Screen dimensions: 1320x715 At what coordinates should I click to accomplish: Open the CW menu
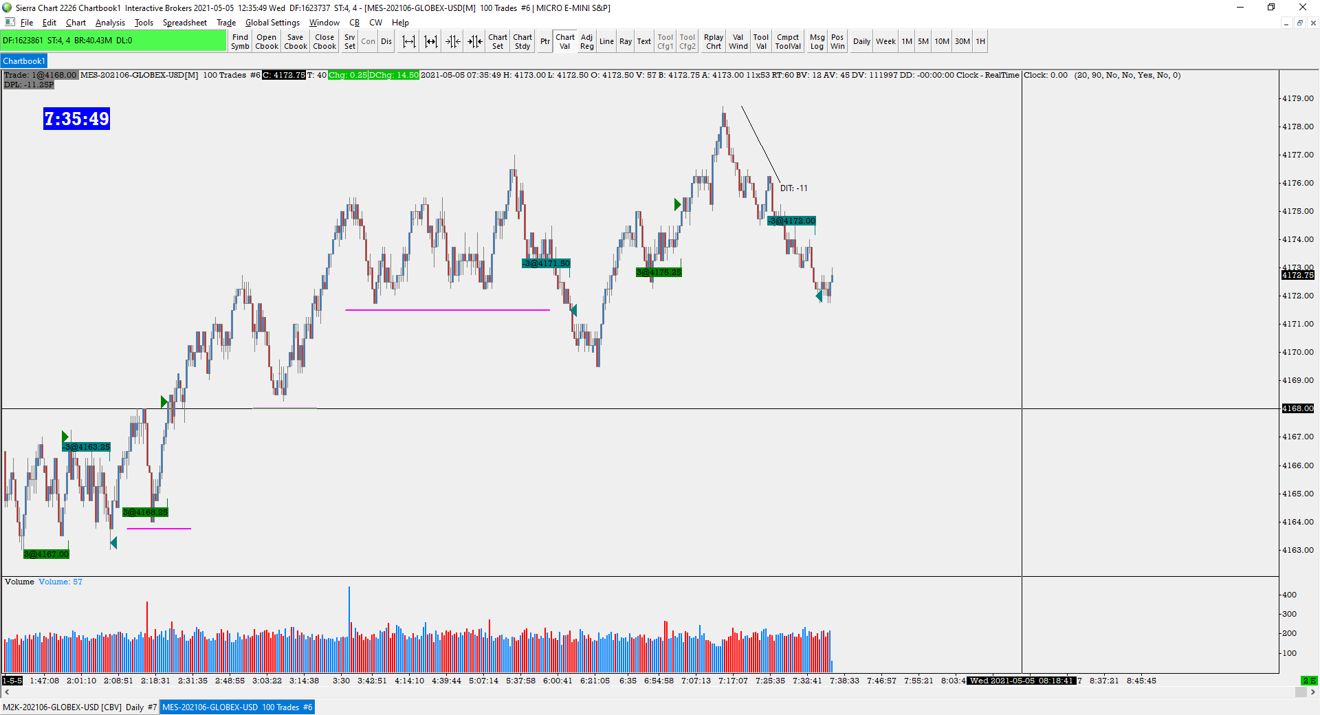pyautogui.click(x=376, y=23)
